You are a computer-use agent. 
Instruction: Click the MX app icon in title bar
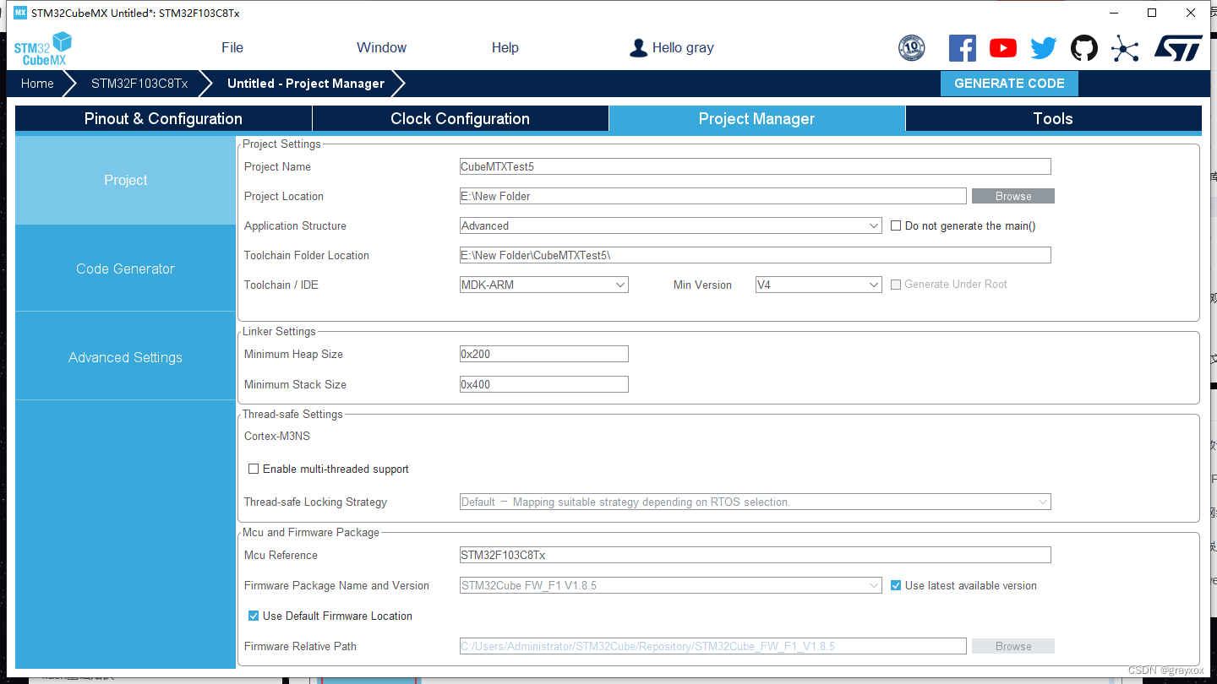point(20,13)
